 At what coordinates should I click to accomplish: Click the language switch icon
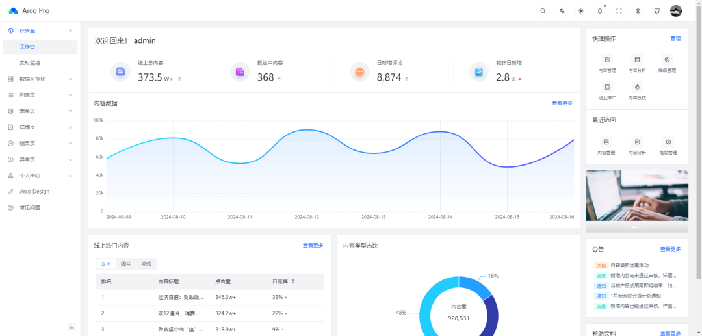(562, 11)
